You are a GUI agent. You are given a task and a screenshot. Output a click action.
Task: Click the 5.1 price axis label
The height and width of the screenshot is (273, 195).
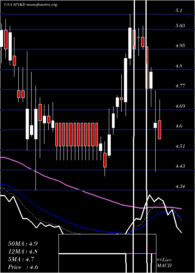click(x=179, y=11)
